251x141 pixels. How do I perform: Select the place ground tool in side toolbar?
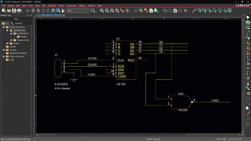[248, 83]
